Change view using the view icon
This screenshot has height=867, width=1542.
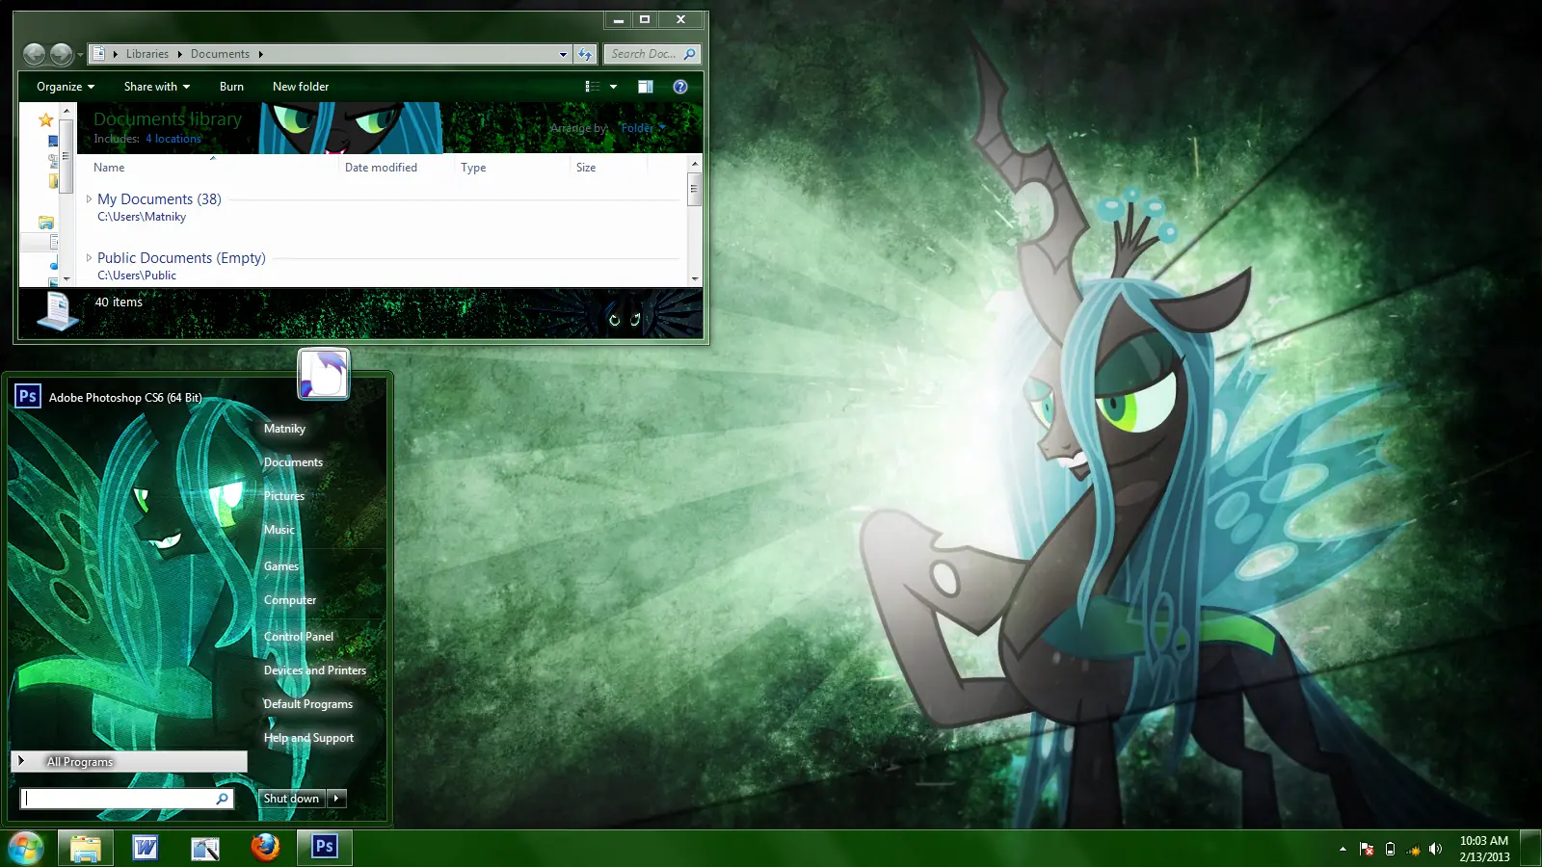[x=593, y=87]
